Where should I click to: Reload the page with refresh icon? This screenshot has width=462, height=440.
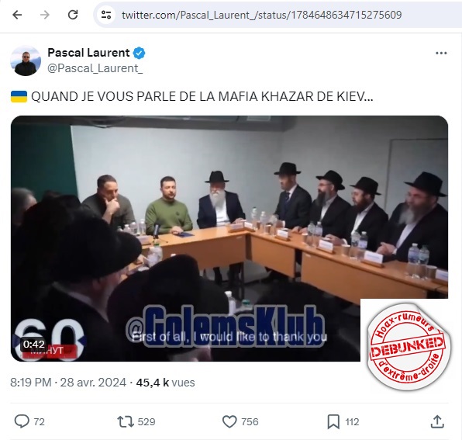(x=73, y=15)
